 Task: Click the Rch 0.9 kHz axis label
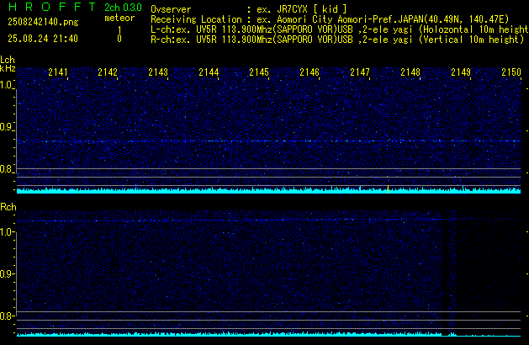point(6,273)
